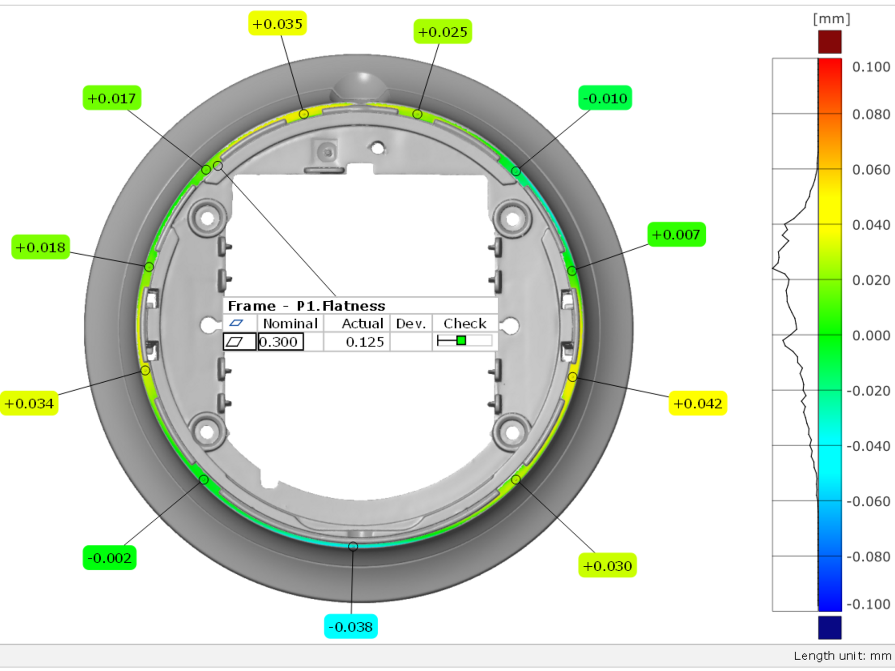Click the dark red upper out-of-range legend swatch
This screenshot has height=671, width=895.
pos(830,42)
